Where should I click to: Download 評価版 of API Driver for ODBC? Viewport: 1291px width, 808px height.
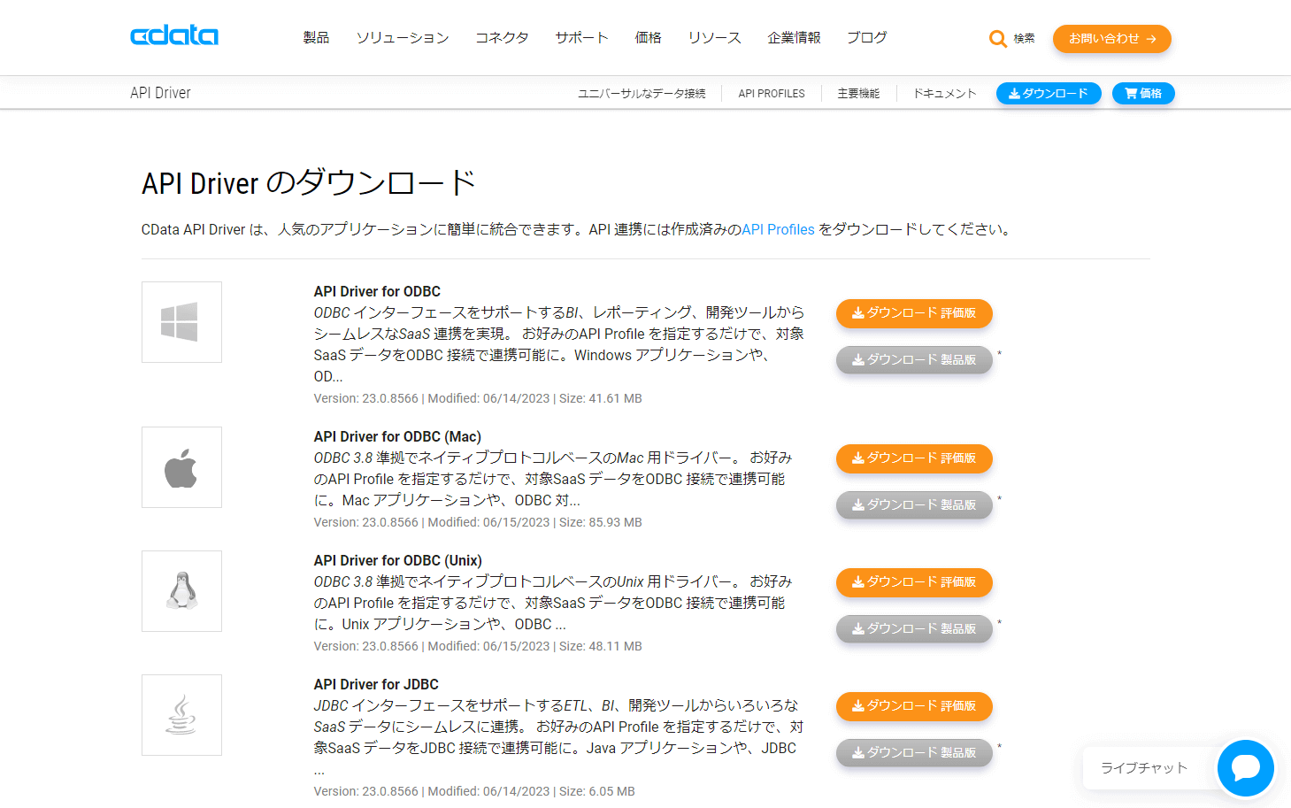pyautogui.click(x=914, y=313)
